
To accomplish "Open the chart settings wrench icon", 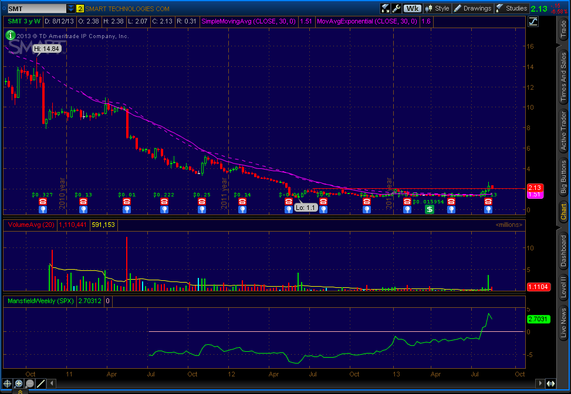I will click(x=397, y=8).
